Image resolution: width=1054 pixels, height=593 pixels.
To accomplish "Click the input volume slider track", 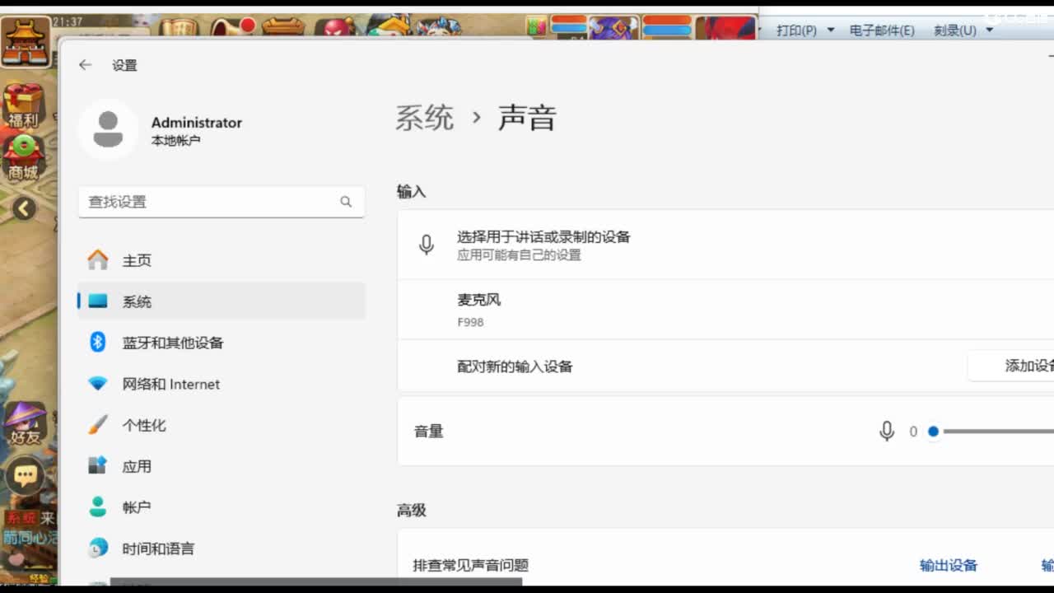I will point(999,432).
